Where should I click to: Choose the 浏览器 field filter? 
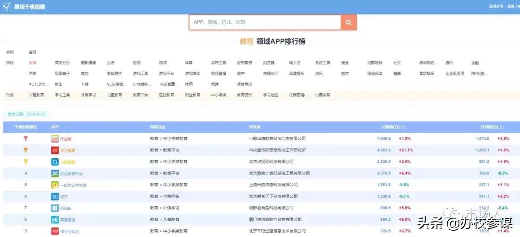[269, 62]
